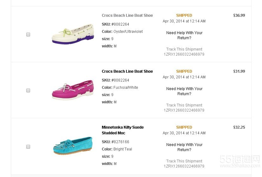Check the Fuchsia/White boat shoe checkbox

tap(28, 90)
